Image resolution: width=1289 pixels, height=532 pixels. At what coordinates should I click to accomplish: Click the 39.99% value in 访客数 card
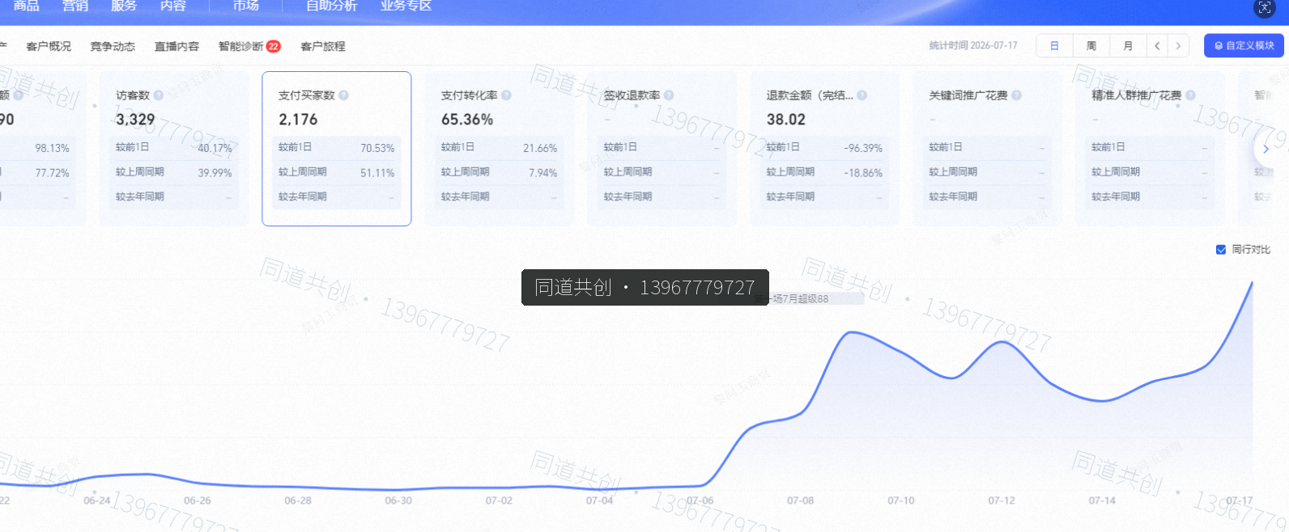(x=215, y=173)
